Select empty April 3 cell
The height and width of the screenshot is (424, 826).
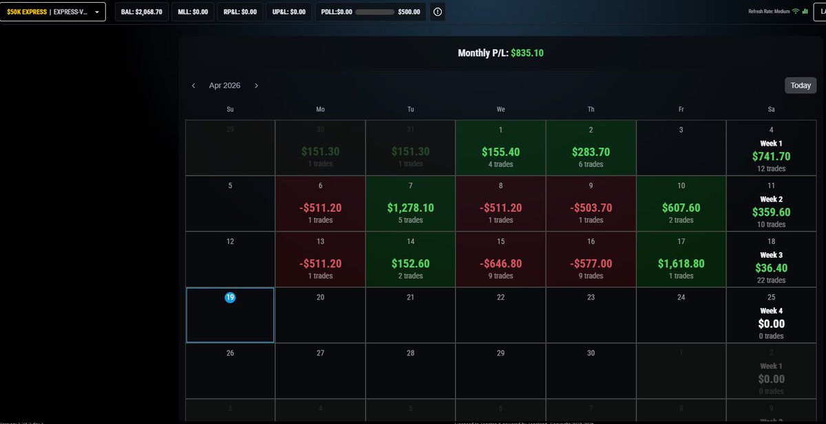[681, 148]
